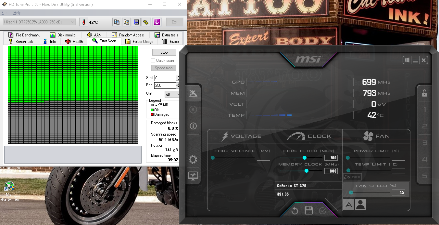Image resolution: width=439 pixels, height=225 pixels.
Task: Switch to the Info tab
Action: point(49,41)
